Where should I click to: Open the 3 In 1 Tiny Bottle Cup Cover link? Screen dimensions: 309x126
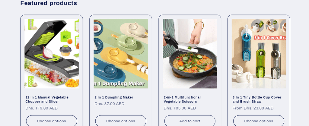pos(257,99)
